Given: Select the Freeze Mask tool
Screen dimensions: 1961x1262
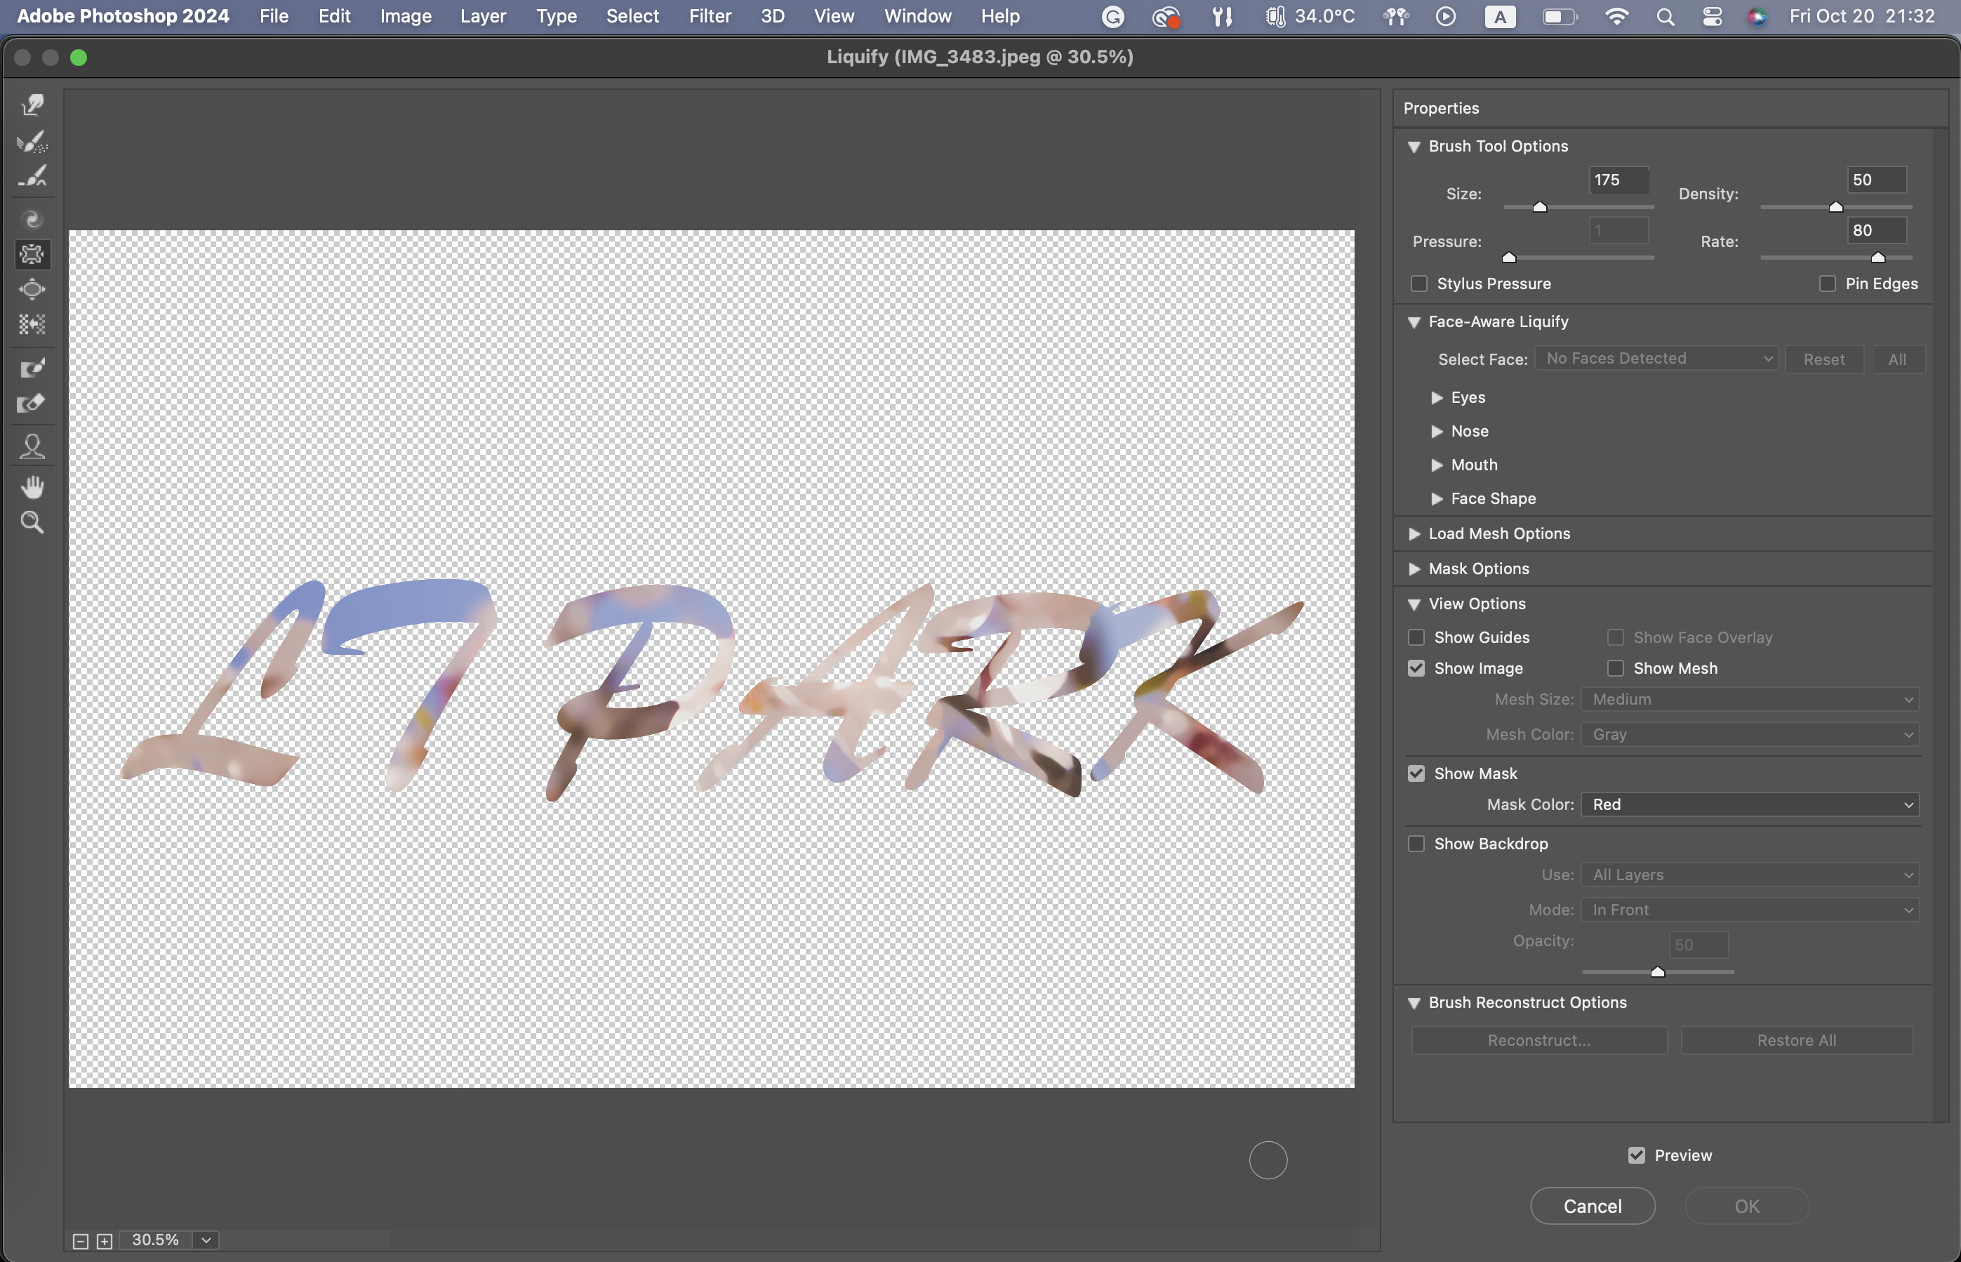Looking at the screenshot, I should 32,368.
